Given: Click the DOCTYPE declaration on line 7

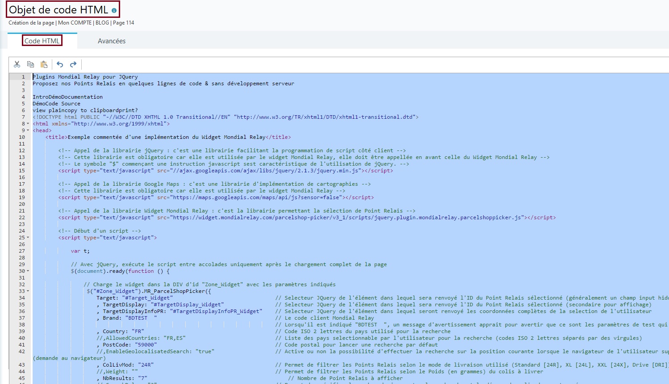Looking at the screenshot, I should tap(226, 117).
